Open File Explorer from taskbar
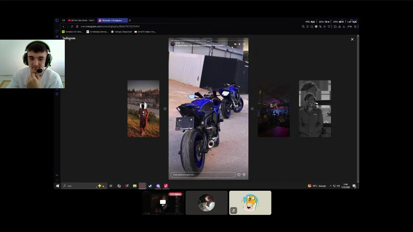The height and width of the screenshot is (232, 413). click(135, 186)
